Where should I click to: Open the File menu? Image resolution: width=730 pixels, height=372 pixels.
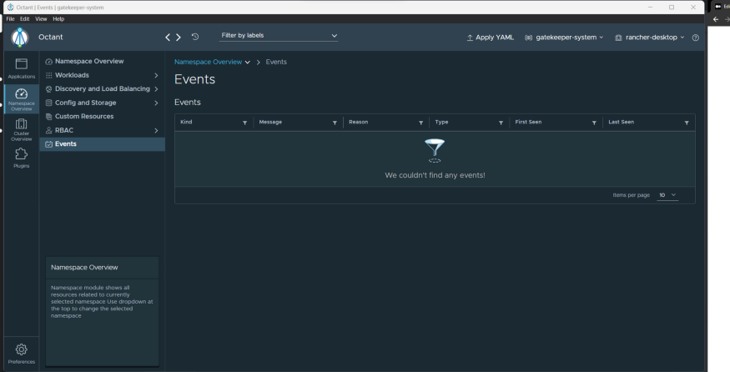[x=9, y=19]
